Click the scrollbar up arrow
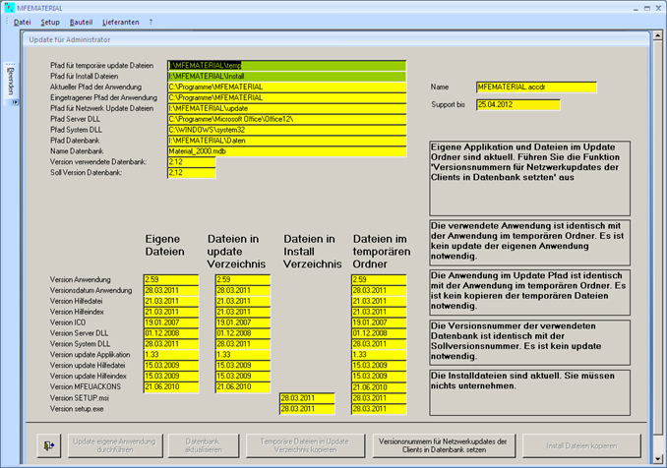 pos(657,35)
